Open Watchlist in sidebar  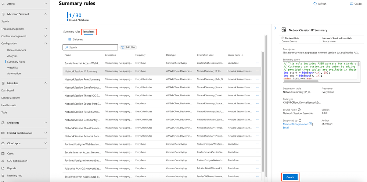pos(12,67)
